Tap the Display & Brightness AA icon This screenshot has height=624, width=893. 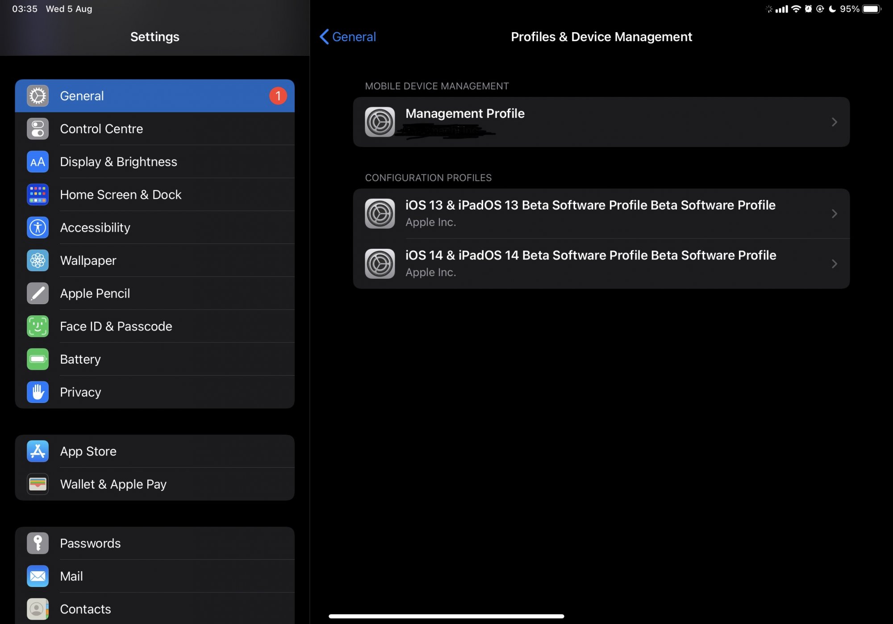tap(38, 162)
